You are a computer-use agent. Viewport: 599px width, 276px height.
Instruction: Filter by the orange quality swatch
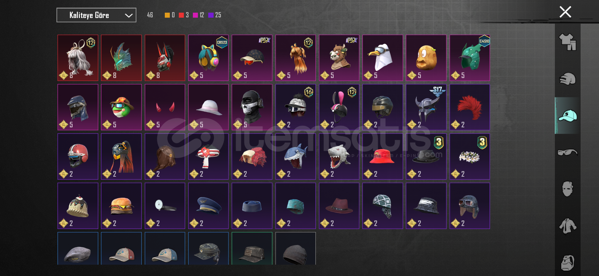point(167,15)
